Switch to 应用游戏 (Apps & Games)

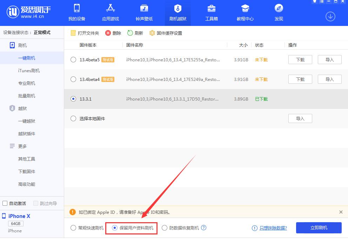tap(110, 13)
